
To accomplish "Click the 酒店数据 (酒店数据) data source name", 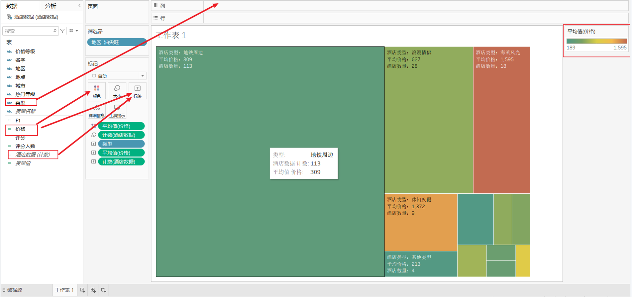I will 36,17.
